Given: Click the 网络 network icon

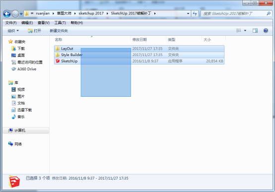Looking at the screenshot, I should [x=10, y=144].
